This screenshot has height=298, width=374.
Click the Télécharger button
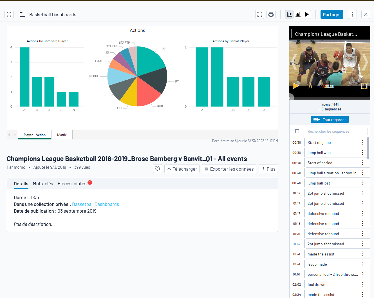click(x=182, y=169)
